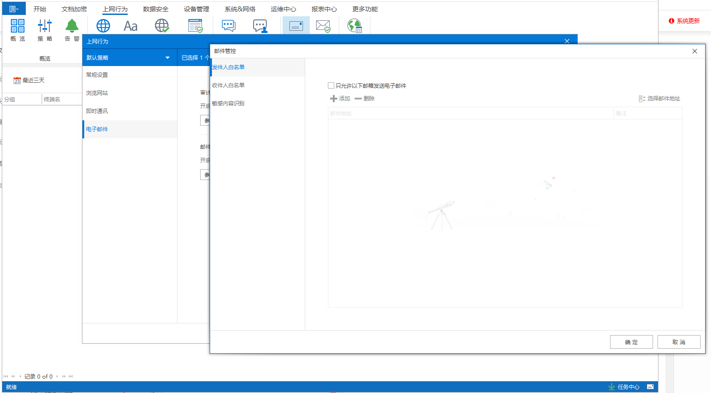711x393 pixels.
Task: Open the application menu icon at top-left
Action: pyautogui.click(x=14, y=9)
